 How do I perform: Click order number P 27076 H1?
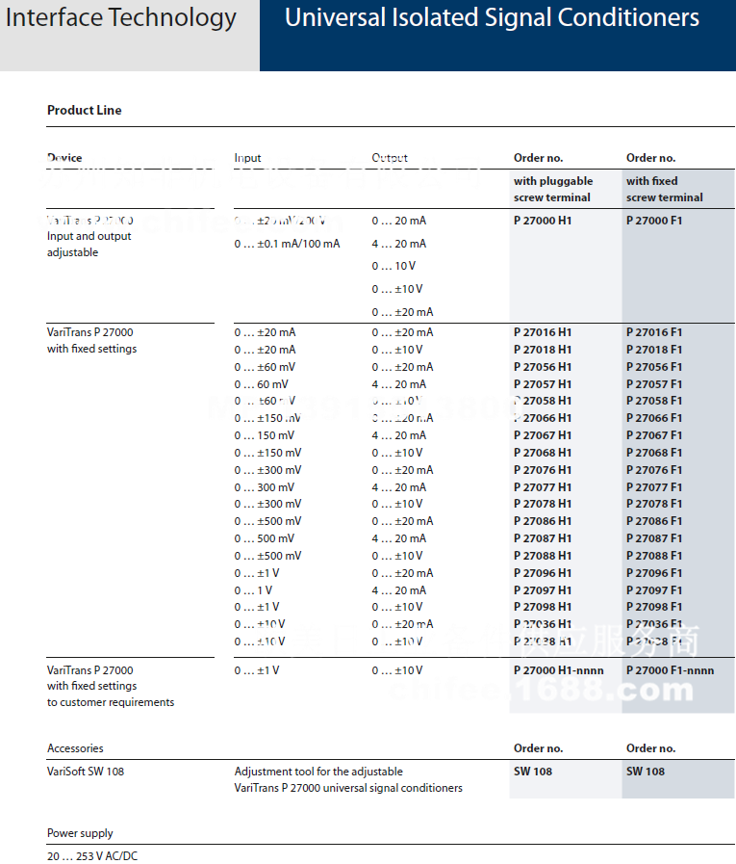543,470
